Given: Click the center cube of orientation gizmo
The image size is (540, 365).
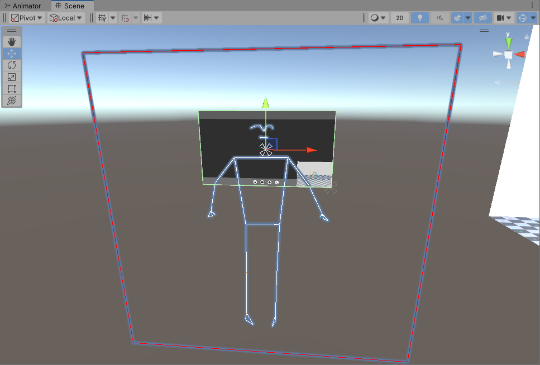Looking at the screenshot, I should [509, 55].
